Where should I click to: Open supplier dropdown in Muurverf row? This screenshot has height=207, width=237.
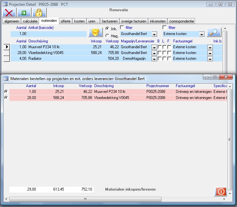point(154,48)
